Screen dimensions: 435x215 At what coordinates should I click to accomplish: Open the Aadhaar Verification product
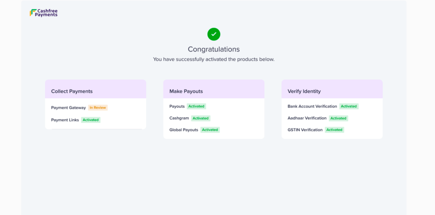coord(307,118)
